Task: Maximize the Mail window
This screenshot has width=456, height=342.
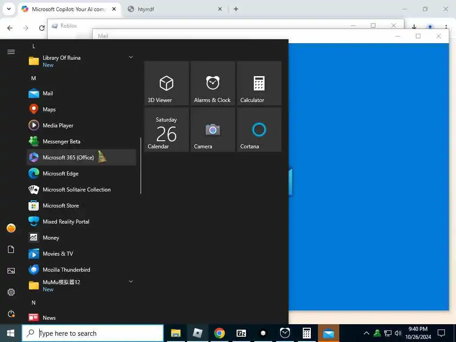Action: pyautogui.click(x=418, y=36)
